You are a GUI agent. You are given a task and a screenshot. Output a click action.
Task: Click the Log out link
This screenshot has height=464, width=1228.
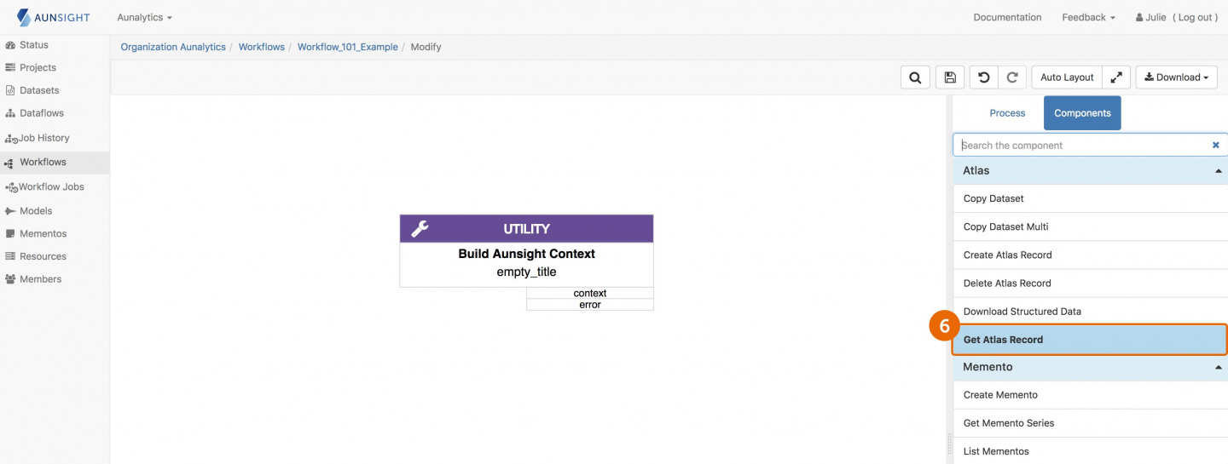1197,17
